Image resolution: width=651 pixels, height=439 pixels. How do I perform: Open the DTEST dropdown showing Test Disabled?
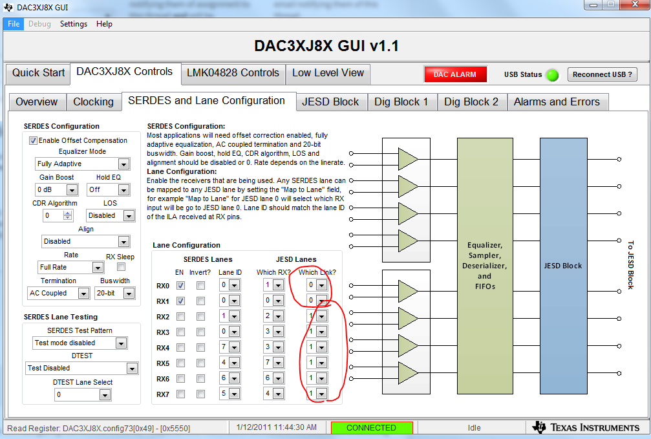tap(82, 369)
